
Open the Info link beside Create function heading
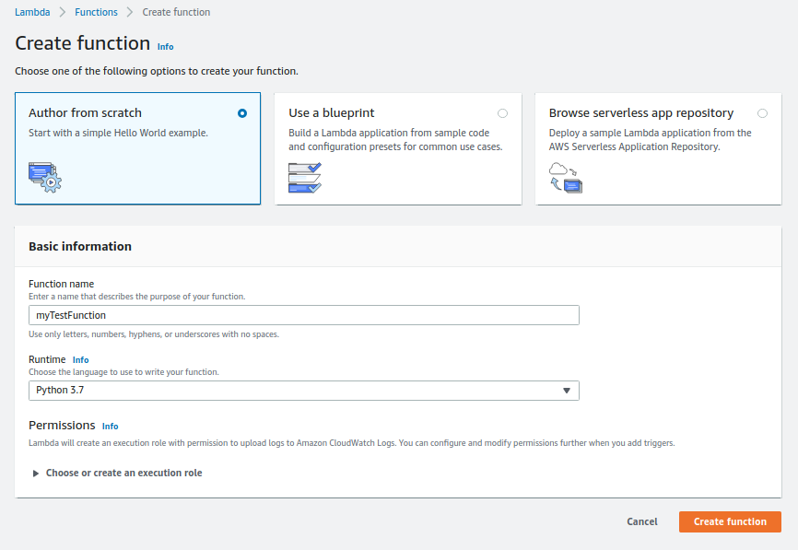(x=165, y=46)
